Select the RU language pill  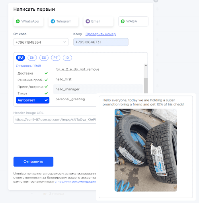(x=20, y=58)
